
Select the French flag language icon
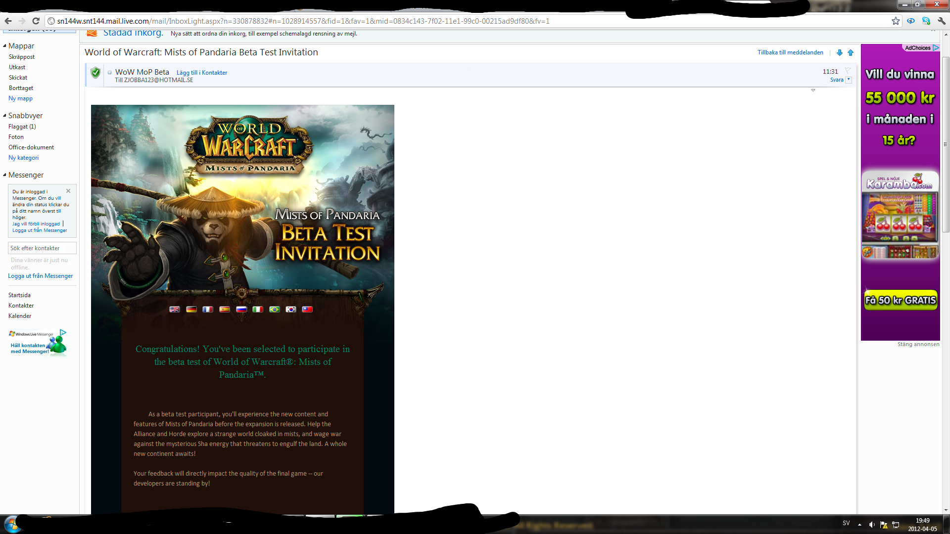point(208,310)
